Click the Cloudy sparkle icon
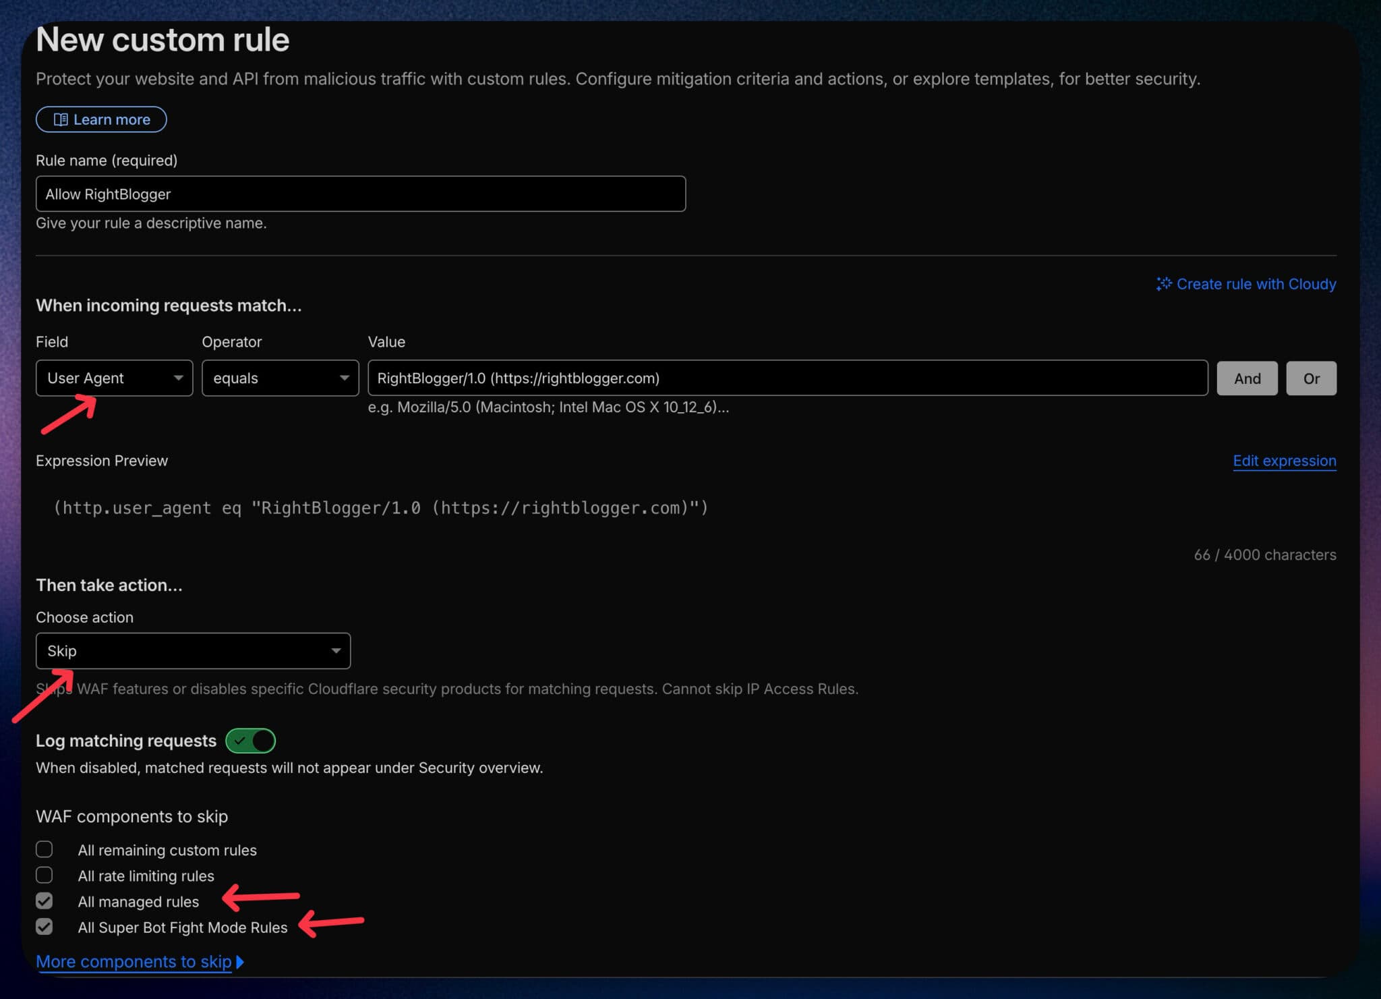Image resolution: width=1381 pixels, height=999 pixels. pyautogui.click(x=1164, y=284)
